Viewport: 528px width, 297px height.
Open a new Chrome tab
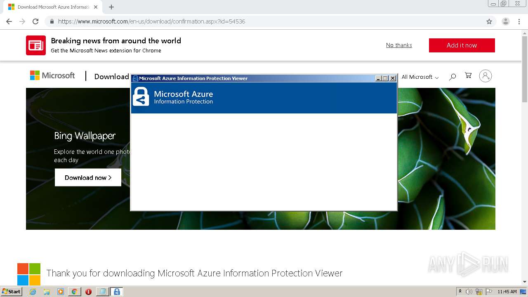[111, 7]
